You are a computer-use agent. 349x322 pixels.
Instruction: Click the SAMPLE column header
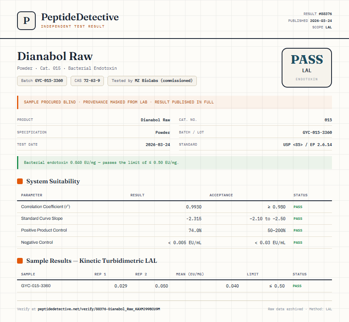coord(28,274)
